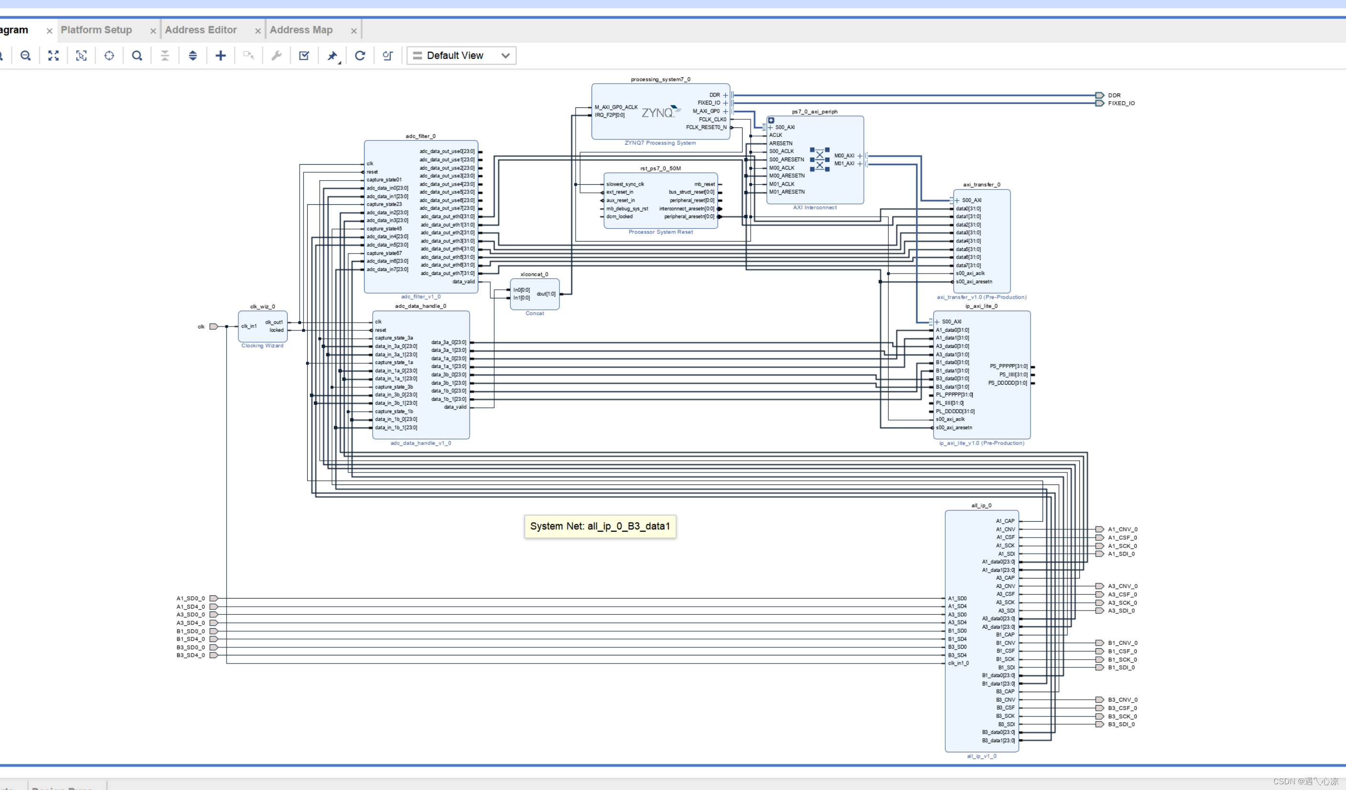The width and height of the screenshot is (1346, 790).
Task: Click the Zoom Fit icon
Action: (x=54, y=55)
